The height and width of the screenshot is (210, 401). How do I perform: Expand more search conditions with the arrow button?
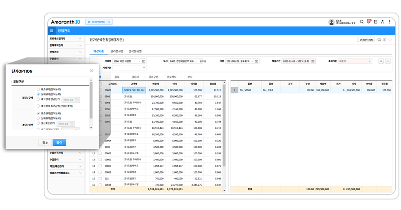pos(388,61)
